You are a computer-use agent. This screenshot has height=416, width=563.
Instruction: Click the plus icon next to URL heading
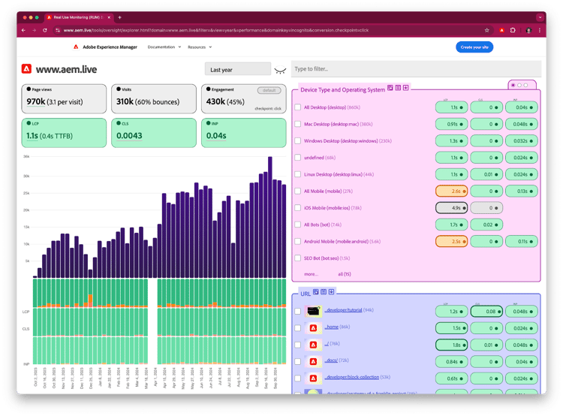tap(331, 292)
